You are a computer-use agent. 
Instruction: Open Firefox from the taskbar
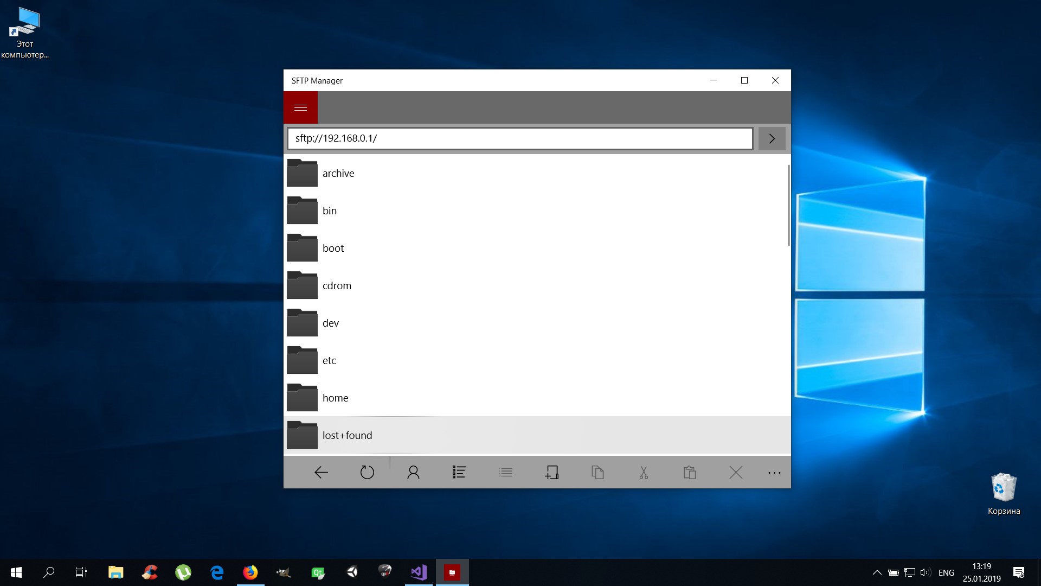click(x=250, y=572)
